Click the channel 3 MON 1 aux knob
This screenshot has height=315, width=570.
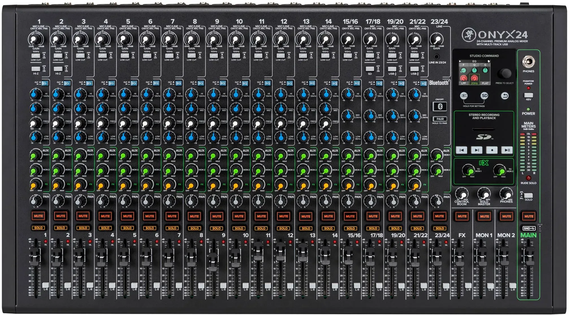80,155
